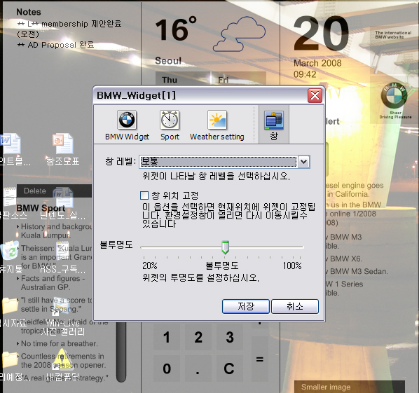Close the BMW_Widget[1] dialog
Image resolution: width=419 pixels, height=393 pixels.
point(315,95)
